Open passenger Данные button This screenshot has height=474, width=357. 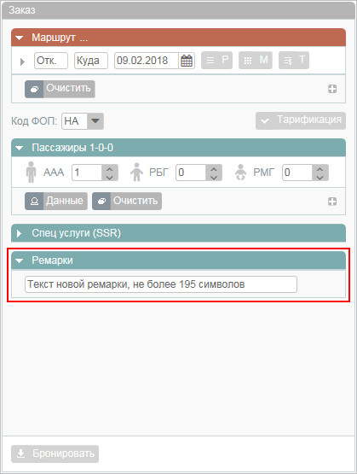pos(56,201)
